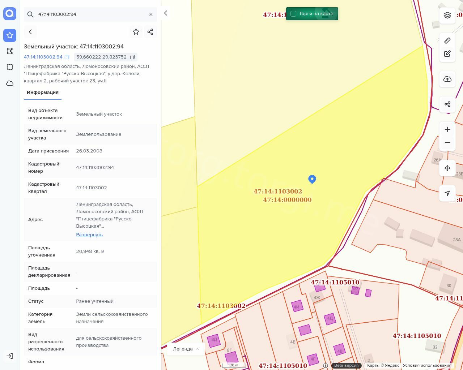The image size is (463, 370).
Task: Click the cadastral search input field
Action: coord(90,14)
